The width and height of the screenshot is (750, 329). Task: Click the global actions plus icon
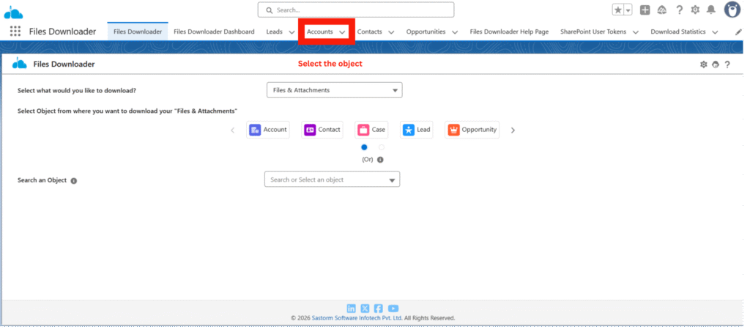645,10
